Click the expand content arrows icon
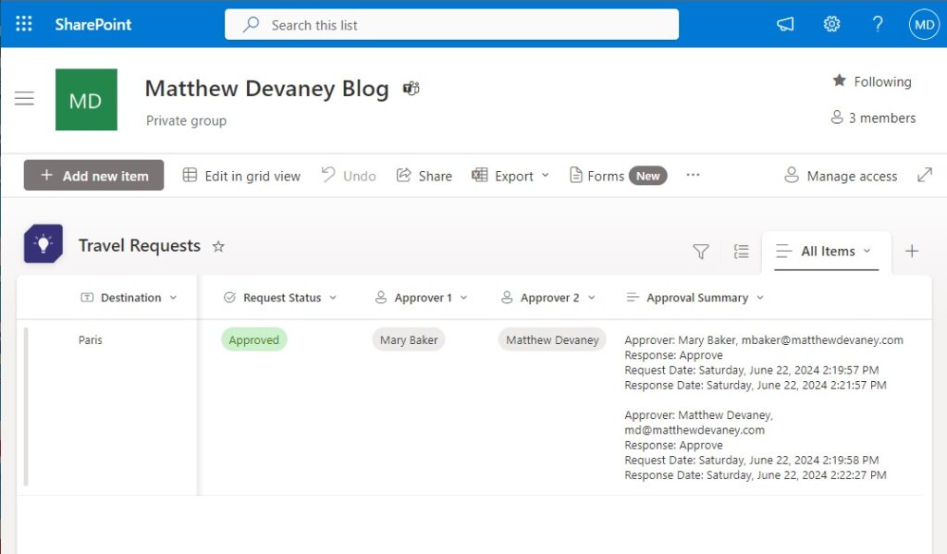 [925, 175]
